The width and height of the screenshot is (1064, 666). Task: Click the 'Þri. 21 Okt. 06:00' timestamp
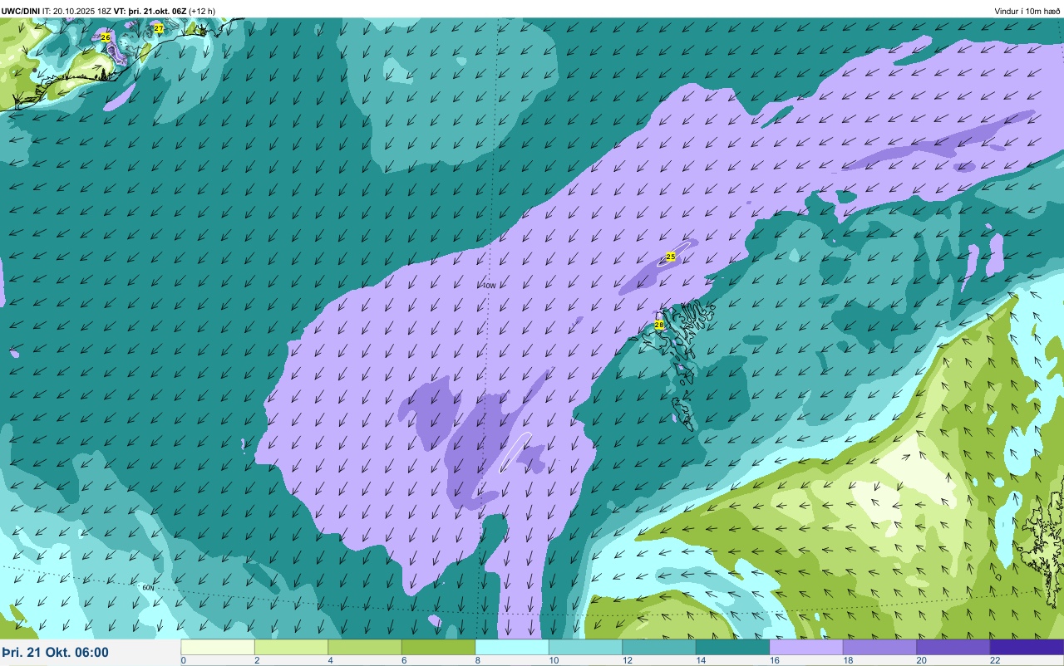point(56,653)
